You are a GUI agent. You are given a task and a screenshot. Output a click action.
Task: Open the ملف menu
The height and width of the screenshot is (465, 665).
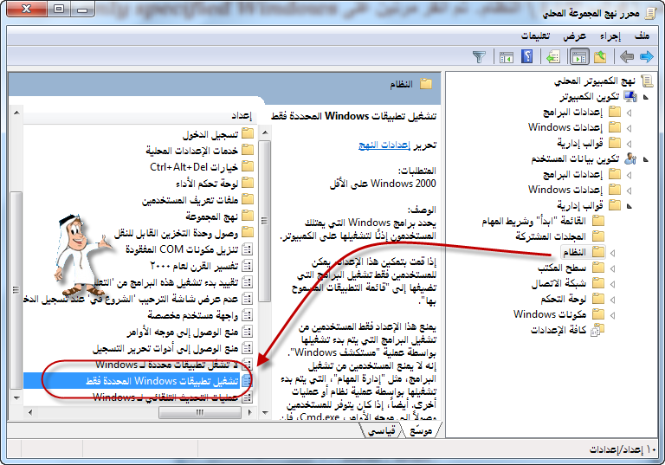tap(642, 36)
